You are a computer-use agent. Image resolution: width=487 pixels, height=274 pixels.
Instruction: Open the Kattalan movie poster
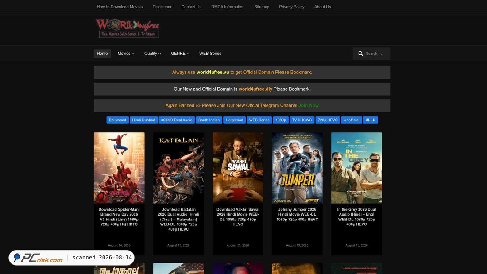178,168
